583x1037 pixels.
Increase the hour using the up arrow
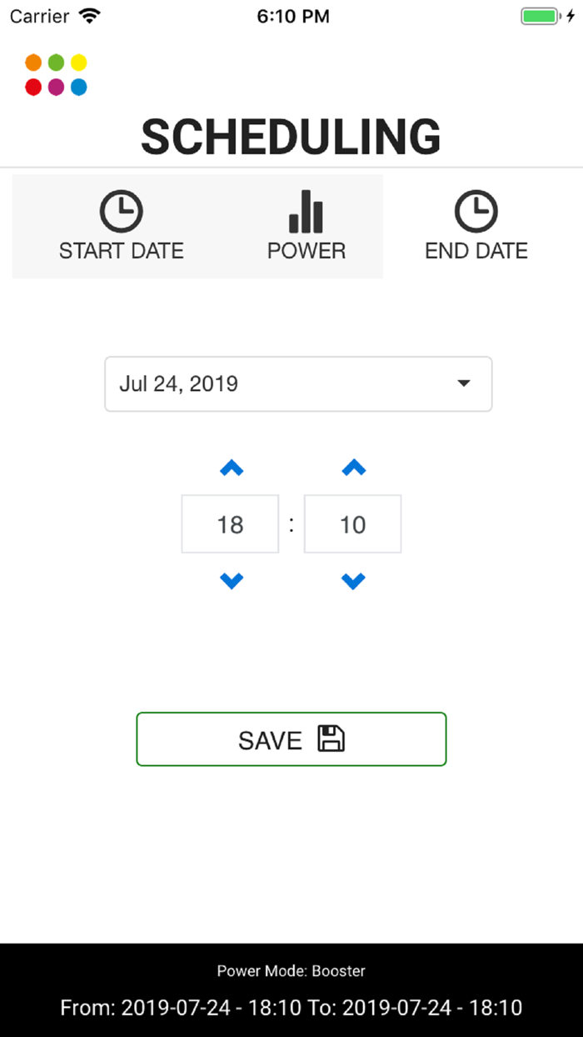(230, 468)
